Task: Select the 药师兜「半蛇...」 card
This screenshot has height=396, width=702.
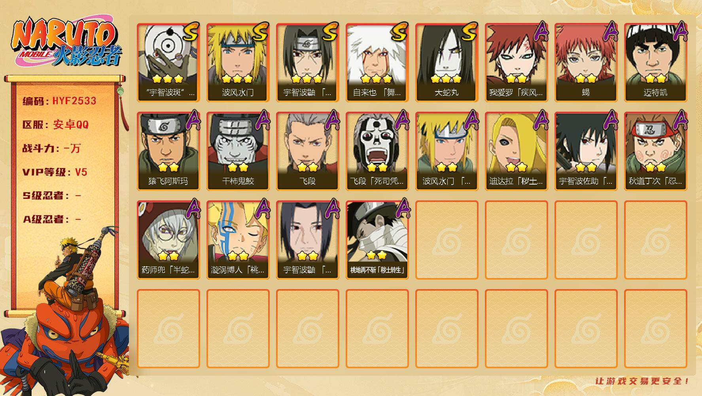Action: [168, 240]
